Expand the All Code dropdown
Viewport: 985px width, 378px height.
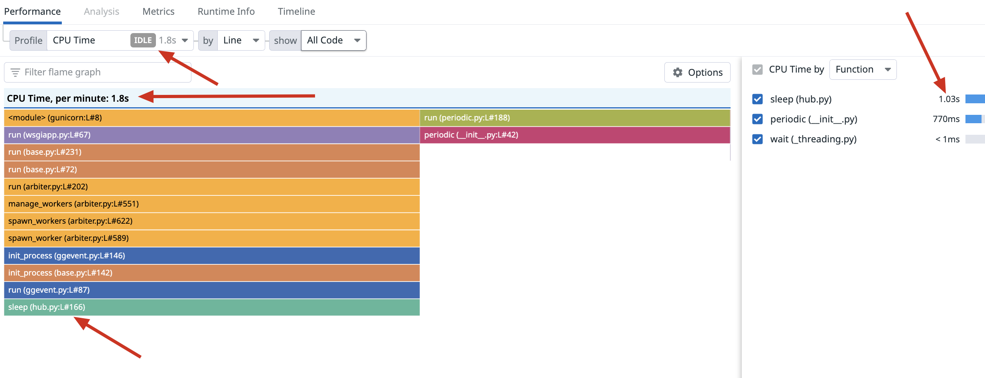(333, 40)
